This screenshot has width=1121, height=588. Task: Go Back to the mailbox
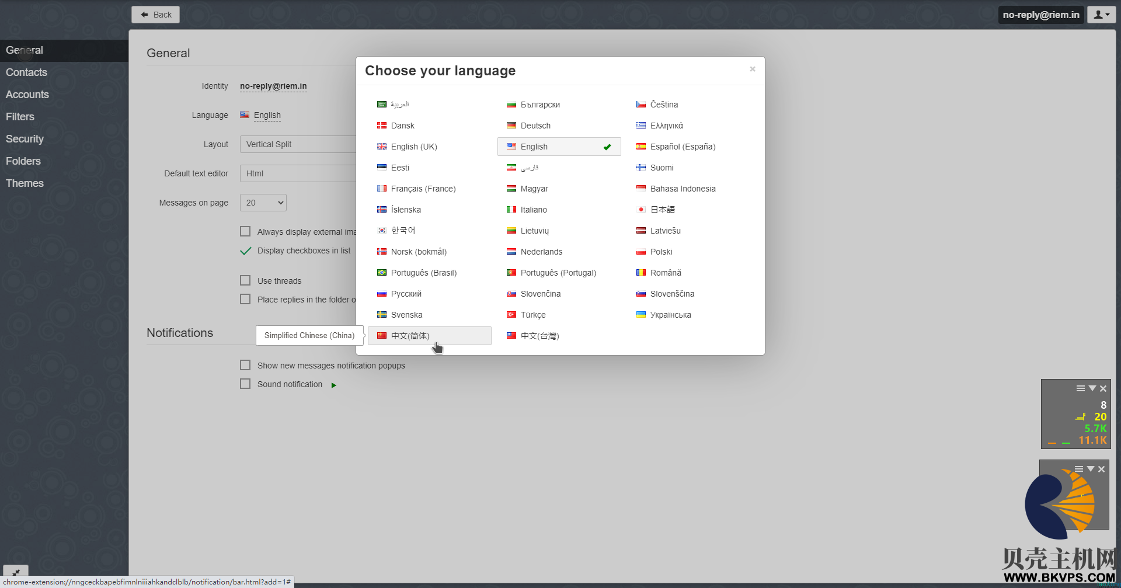(x=155, y=15)
